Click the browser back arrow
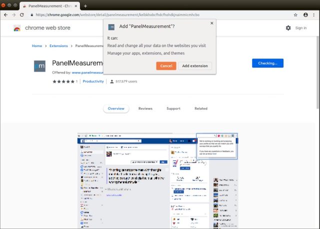Viewport: 320px width, 229px height. coord(5,15)
